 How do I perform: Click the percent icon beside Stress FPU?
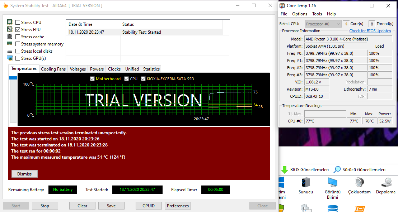[10, 29]
